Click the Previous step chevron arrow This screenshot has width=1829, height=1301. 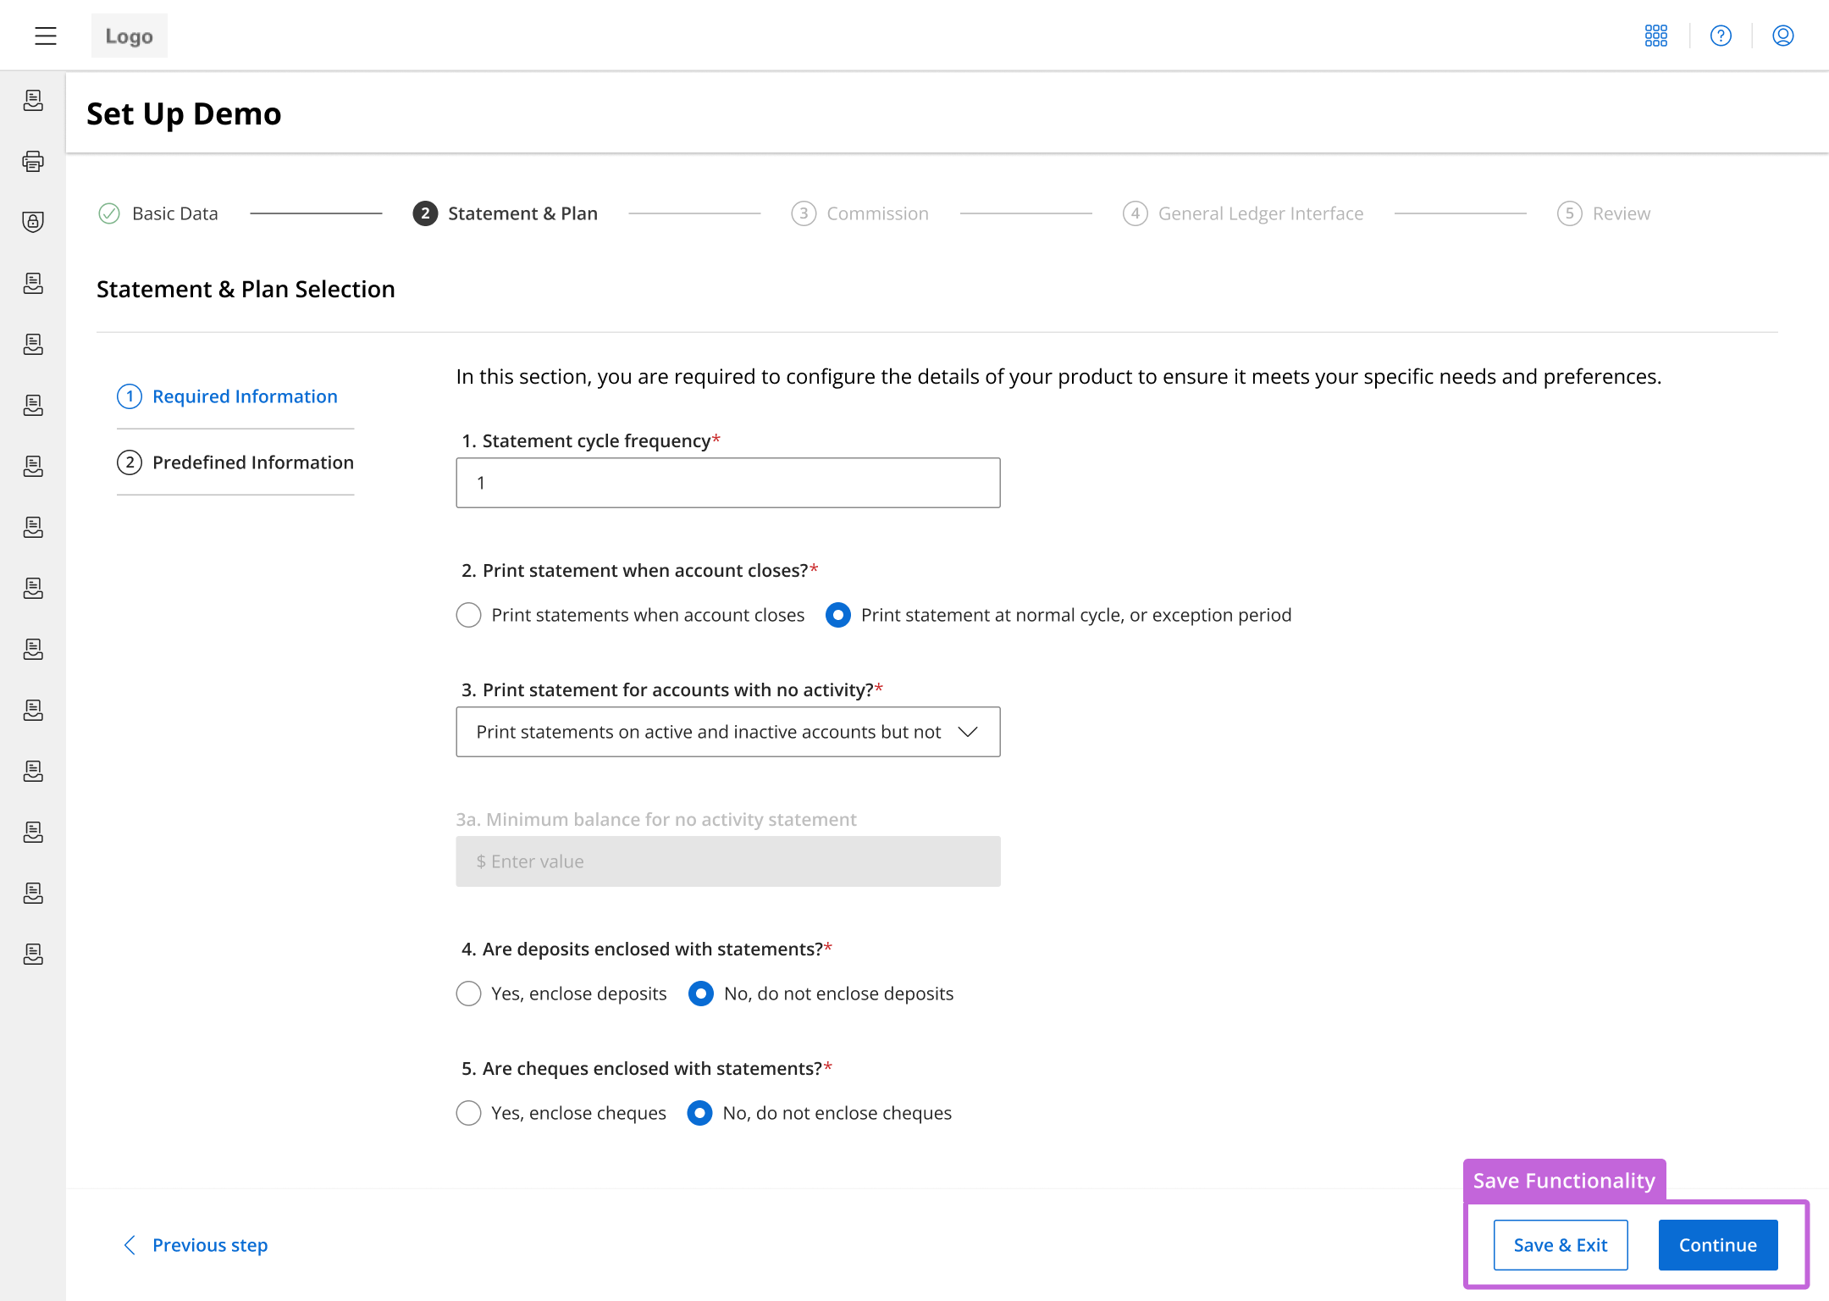coord(130,1245)
